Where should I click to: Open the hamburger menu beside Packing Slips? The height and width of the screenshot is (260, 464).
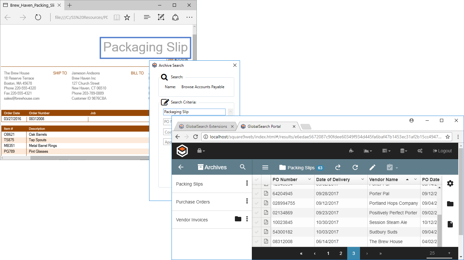click(265, 167)
